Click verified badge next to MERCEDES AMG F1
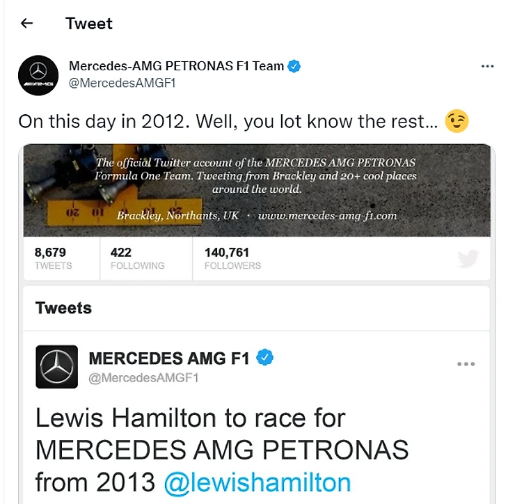 point(265,358)
